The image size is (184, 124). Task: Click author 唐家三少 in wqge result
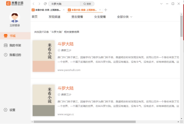[66, 95]
